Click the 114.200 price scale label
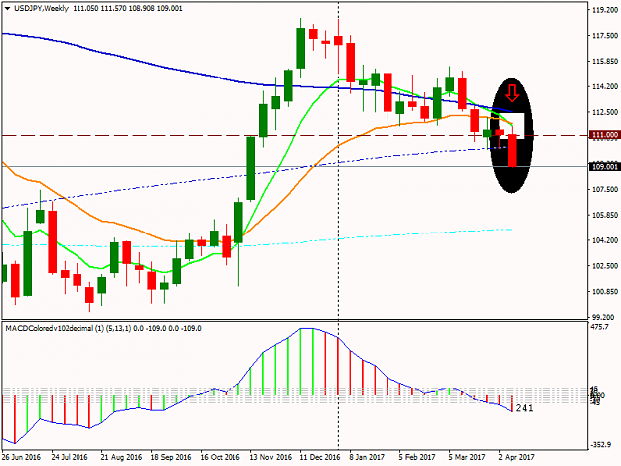 [605, 86]
